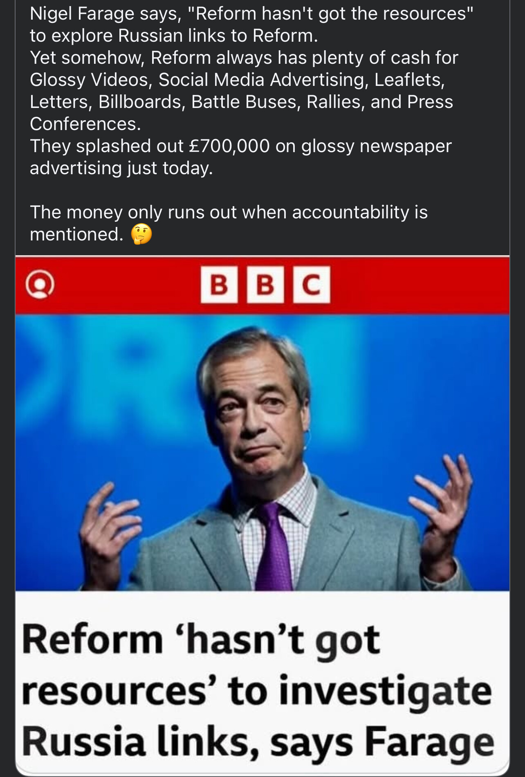Click the C block of BBC logo

coord(312,285)
